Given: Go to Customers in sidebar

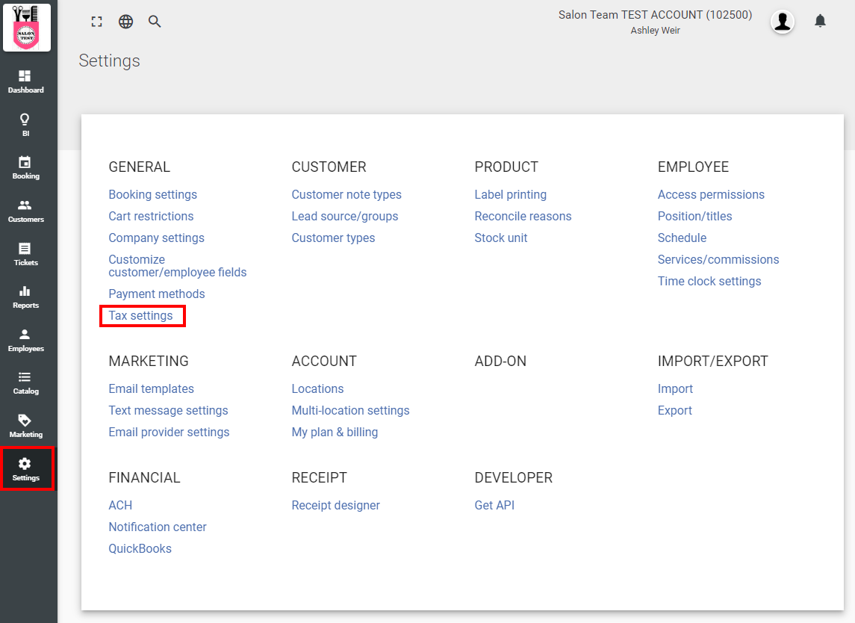Looking at the screenshot, I should [25, 211].
